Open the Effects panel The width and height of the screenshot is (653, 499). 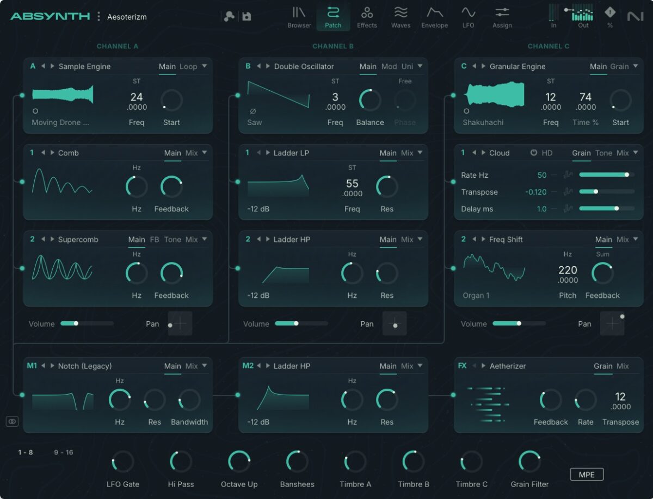367,16
